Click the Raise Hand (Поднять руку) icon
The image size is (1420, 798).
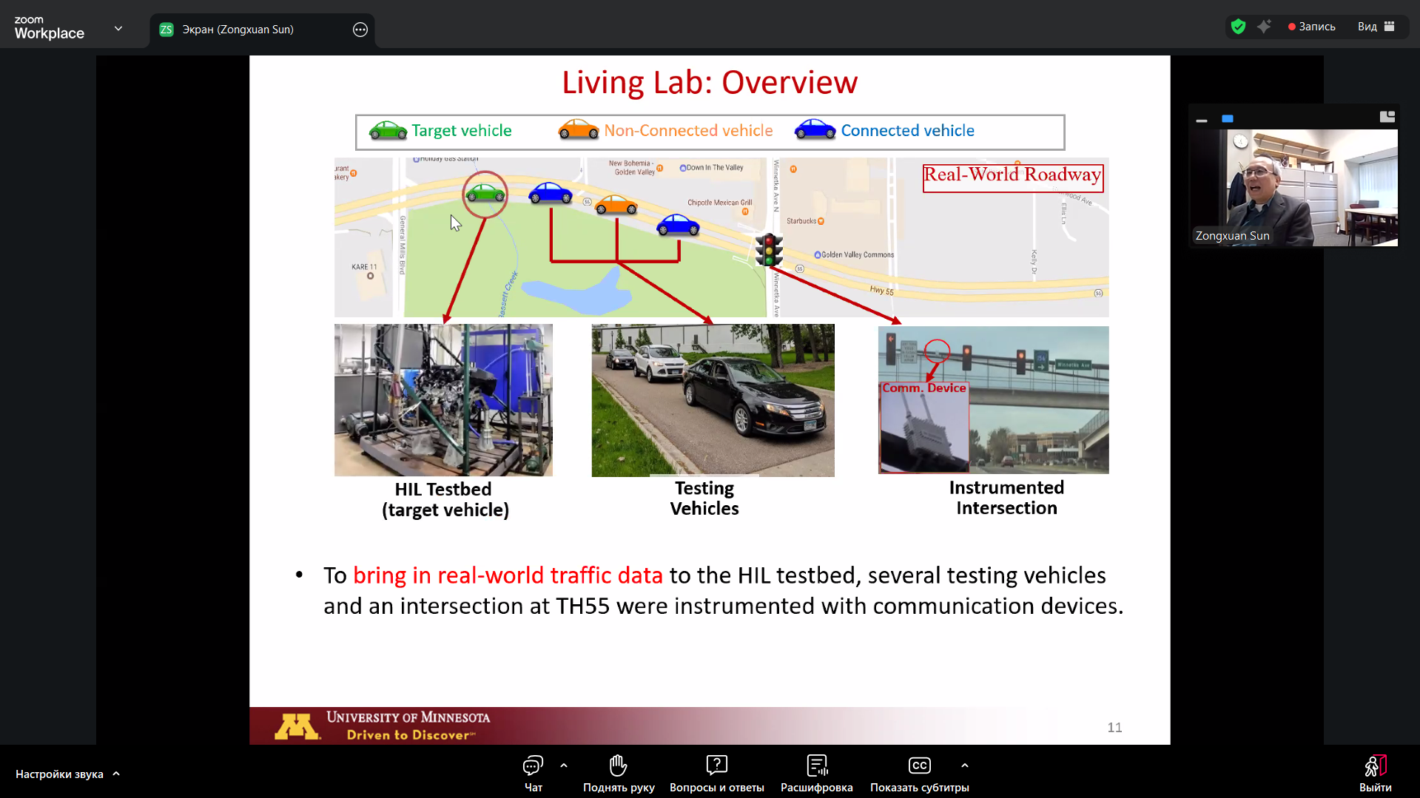618,773
